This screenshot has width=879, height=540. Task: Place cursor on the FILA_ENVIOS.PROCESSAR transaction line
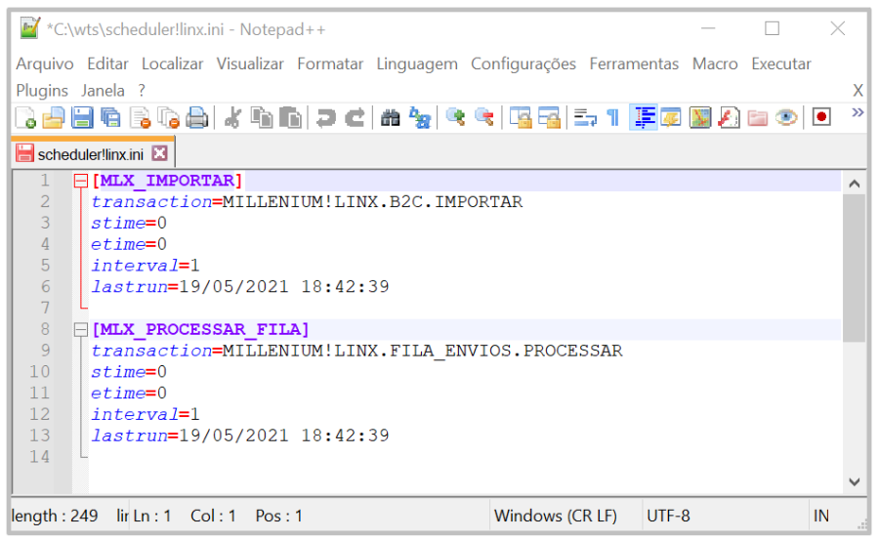click(356, 351)
